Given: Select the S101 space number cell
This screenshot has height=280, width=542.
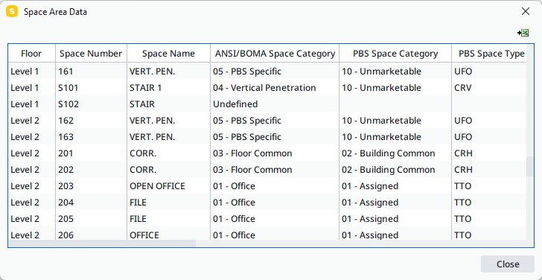Looking at the screenshot, I should (x=91, y=88).
